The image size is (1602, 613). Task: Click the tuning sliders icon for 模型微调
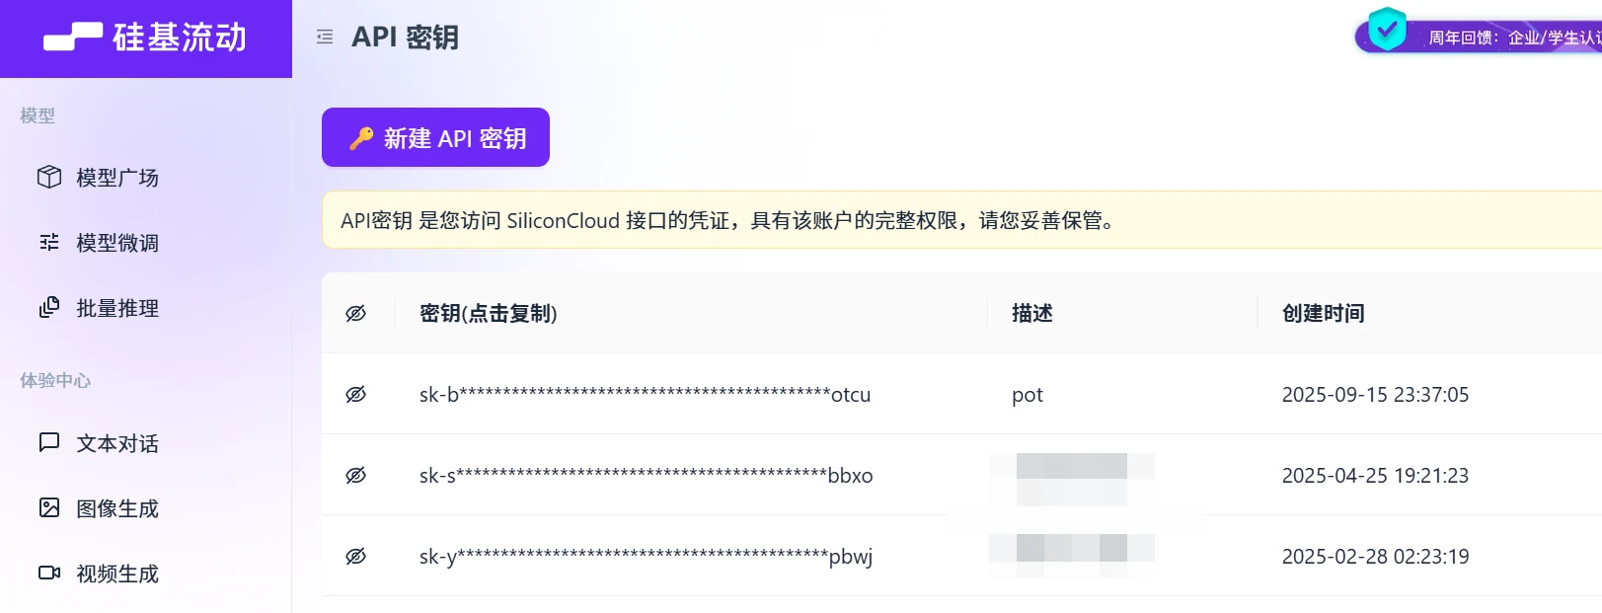(x=49, y=242)
